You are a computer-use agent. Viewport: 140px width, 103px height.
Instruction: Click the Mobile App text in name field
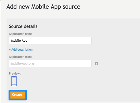[19, 41]
